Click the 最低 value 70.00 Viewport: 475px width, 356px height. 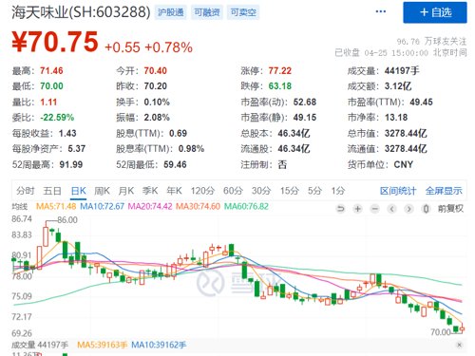click(x=51, y=86)
